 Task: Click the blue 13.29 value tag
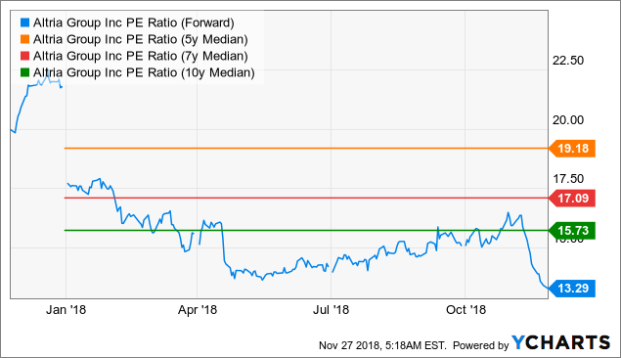[x=572, y=289]
